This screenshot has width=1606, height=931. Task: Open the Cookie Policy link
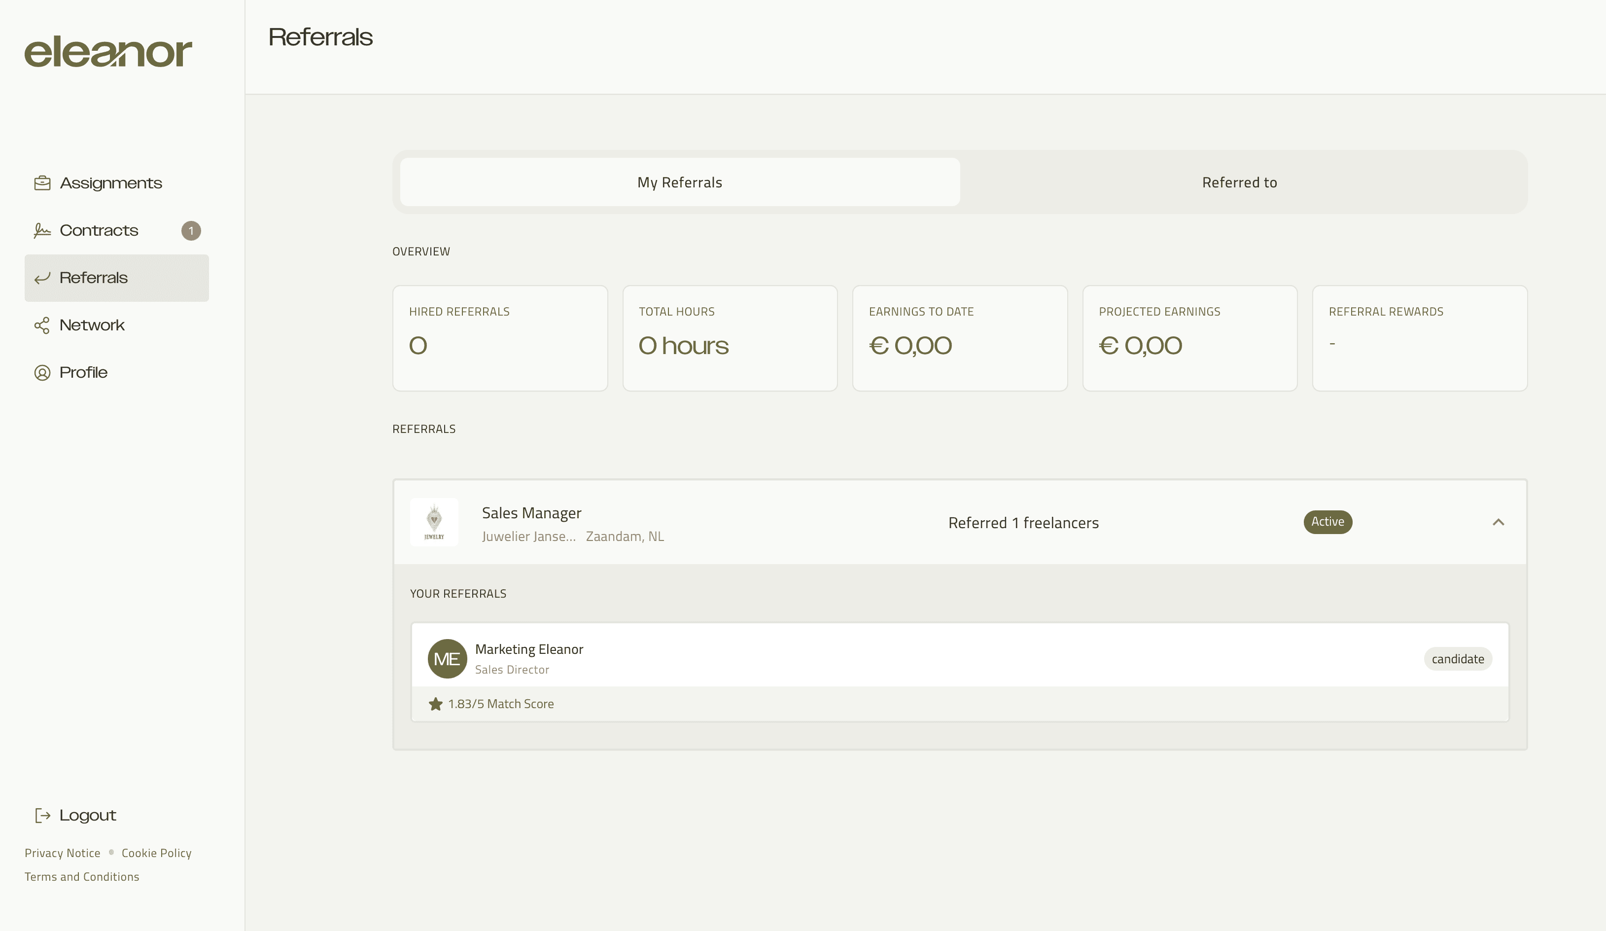157,853
